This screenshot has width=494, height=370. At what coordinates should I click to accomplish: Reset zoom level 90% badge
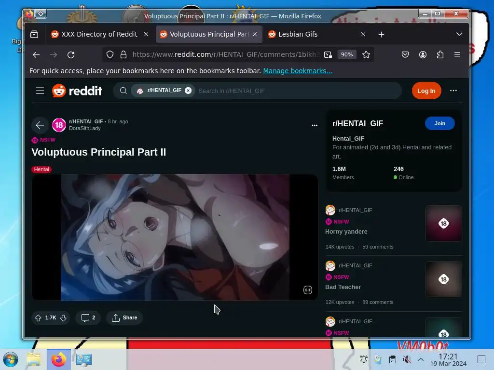347,54
